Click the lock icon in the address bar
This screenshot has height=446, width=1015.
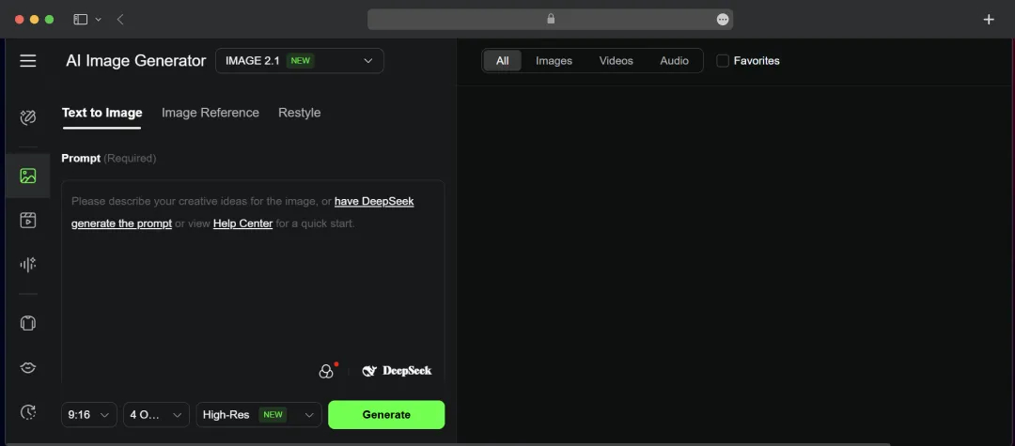click(551, 19)
